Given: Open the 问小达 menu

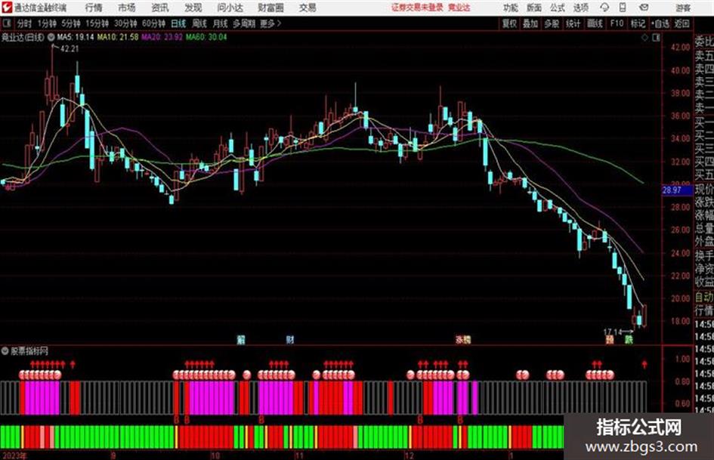Looking at the screenshot, I should (x=230, y=8).
